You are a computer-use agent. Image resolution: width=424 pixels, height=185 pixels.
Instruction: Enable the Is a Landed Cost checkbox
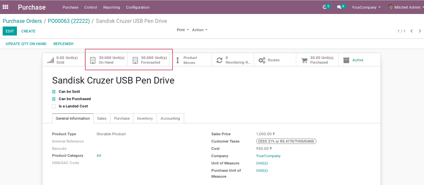point(54,106)
